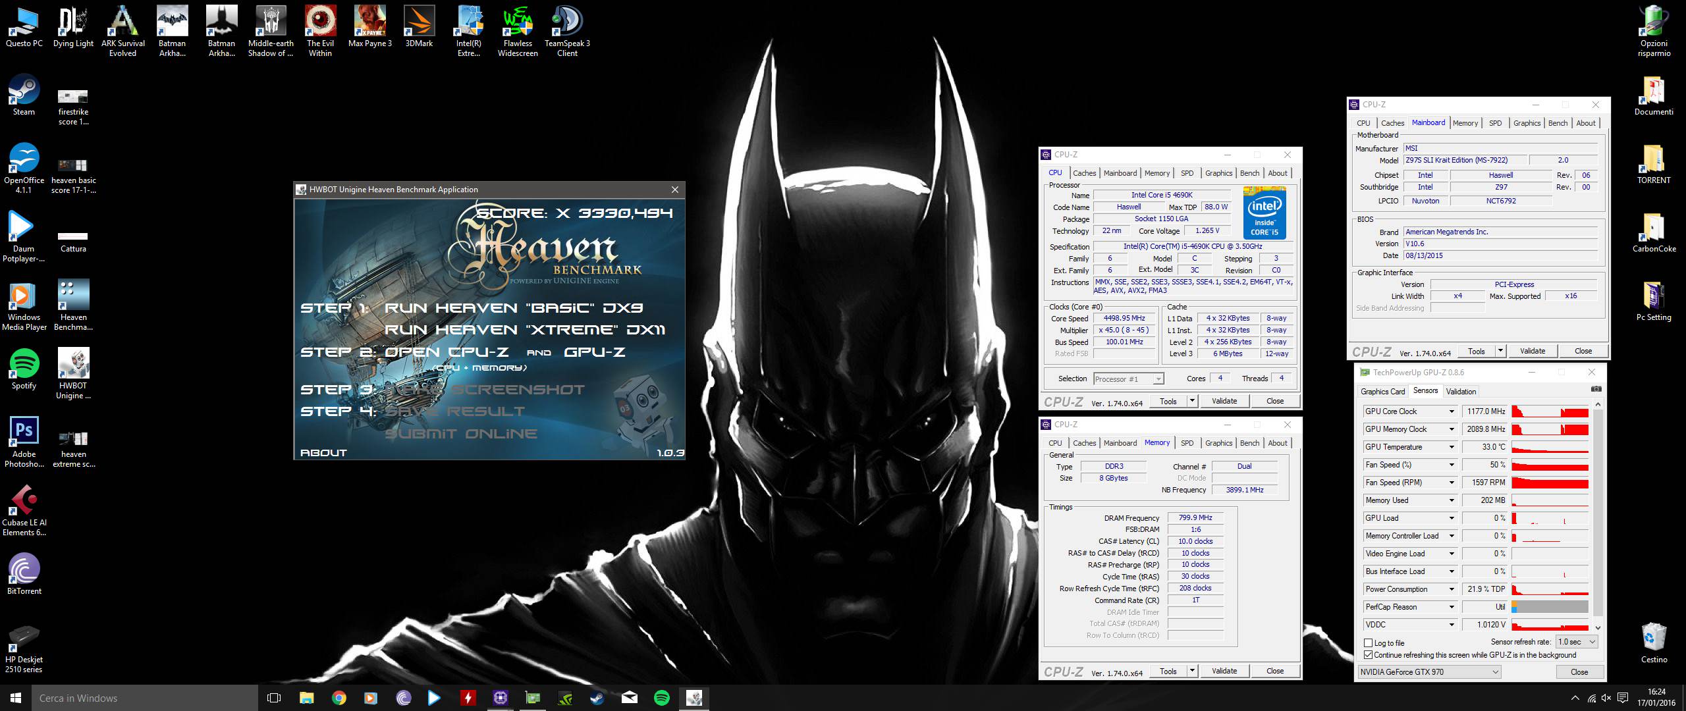Viewport: 1686px width, 711px height.
Task: Open the Sensor refresh rate dropdown
Action: tap(1576, 642)
